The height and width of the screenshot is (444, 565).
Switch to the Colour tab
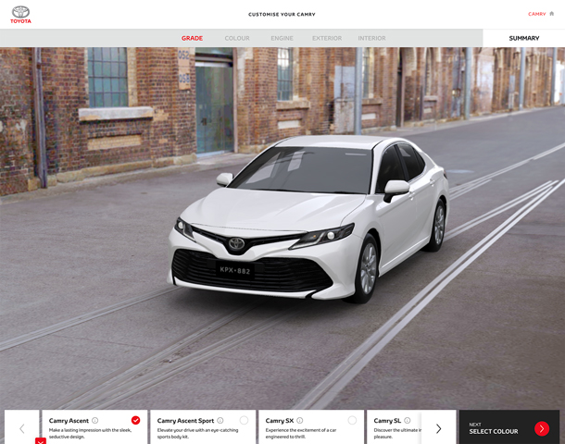click(237, 38)
